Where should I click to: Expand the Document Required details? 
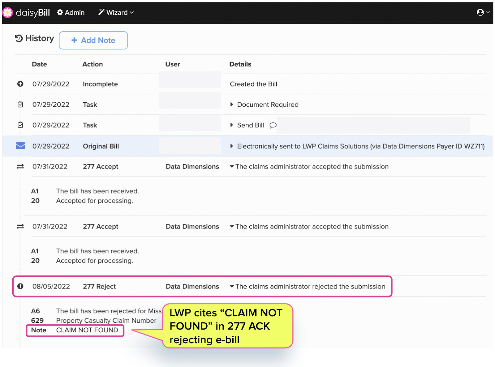tap(231, 105)
